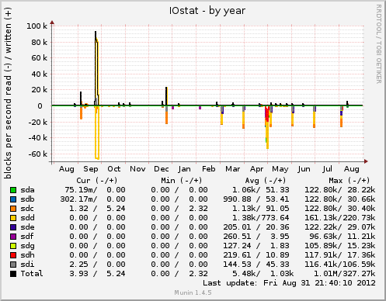Click the 'IOstat - by year' title
The height and width of the screenshot is (301, 386).
(x=207, y=11)
